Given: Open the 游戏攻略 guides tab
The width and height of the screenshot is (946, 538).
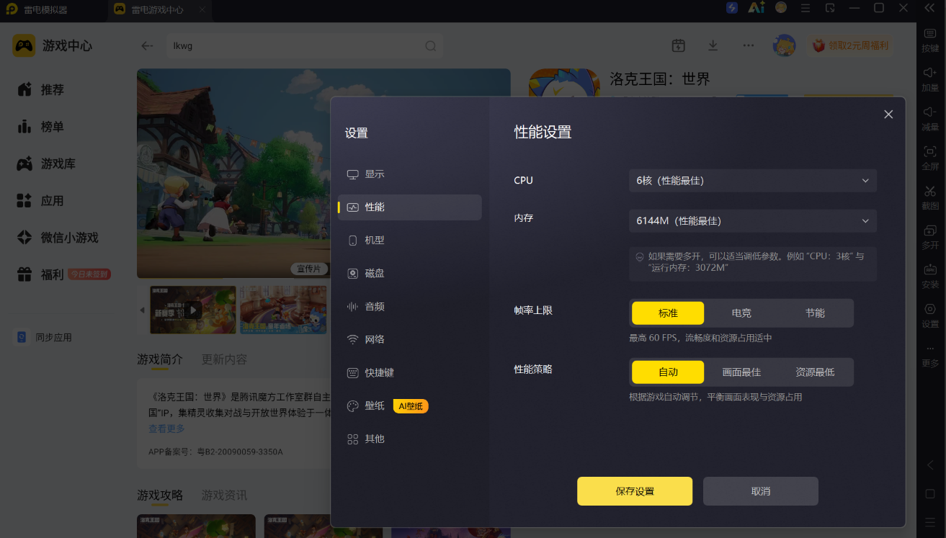Looking at the screenshot, I should tap(160, 496).
